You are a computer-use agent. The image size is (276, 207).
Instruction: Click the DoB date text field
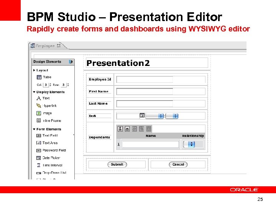tap(128, 116)
